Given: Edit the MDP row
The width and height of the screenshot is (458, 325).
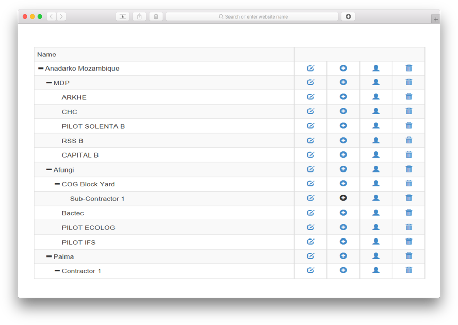Looking at the screenshot, I should [x=310, y=82].
